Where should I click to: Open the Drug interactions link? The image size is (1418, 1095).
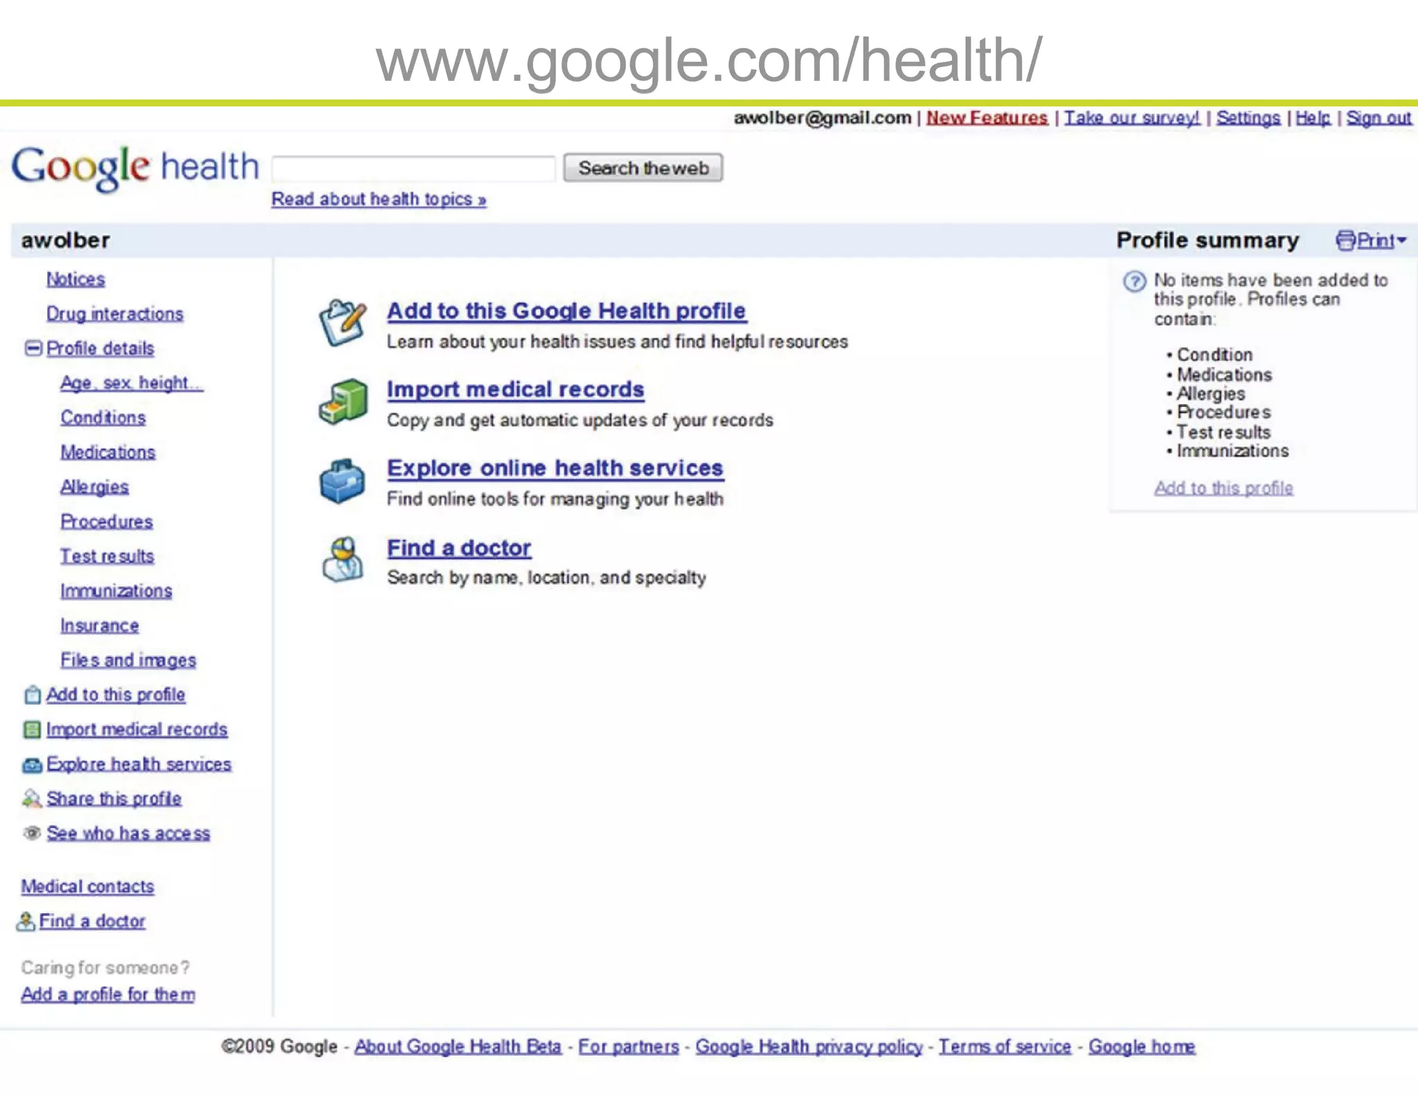(115, 314)
